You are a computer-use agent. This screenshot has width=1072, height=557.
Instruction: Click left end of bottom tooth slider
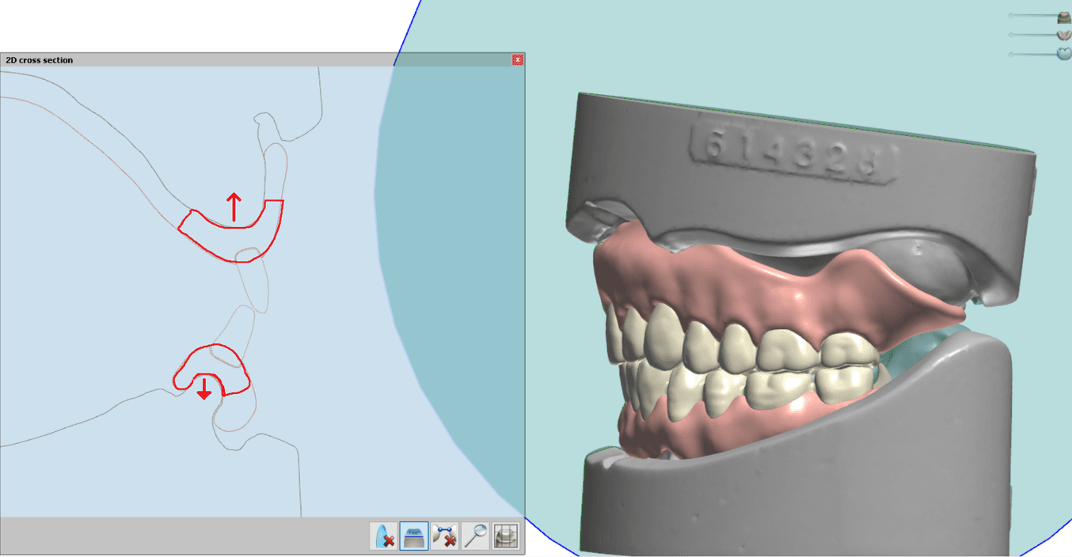coord(1012,54)
